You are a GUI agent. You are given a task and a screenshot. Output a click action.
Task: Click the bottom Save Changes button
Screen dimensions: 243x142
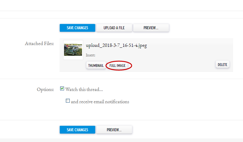point(77,130)
